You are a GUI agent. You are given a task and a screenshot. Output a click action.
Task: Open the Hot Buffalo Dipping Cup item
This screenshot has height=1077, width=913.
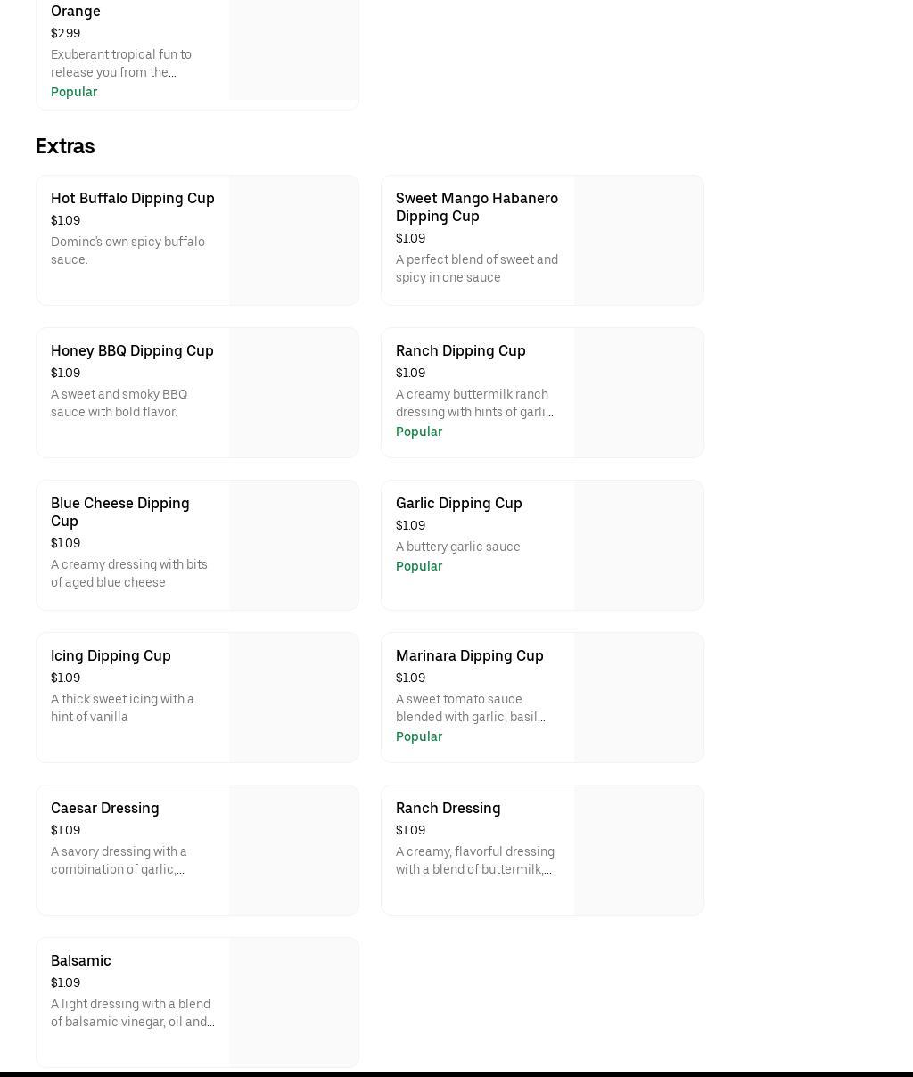132,198
